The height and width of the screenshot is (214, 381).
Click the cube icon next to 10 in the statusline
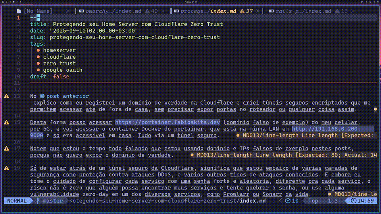pos(288,201)
